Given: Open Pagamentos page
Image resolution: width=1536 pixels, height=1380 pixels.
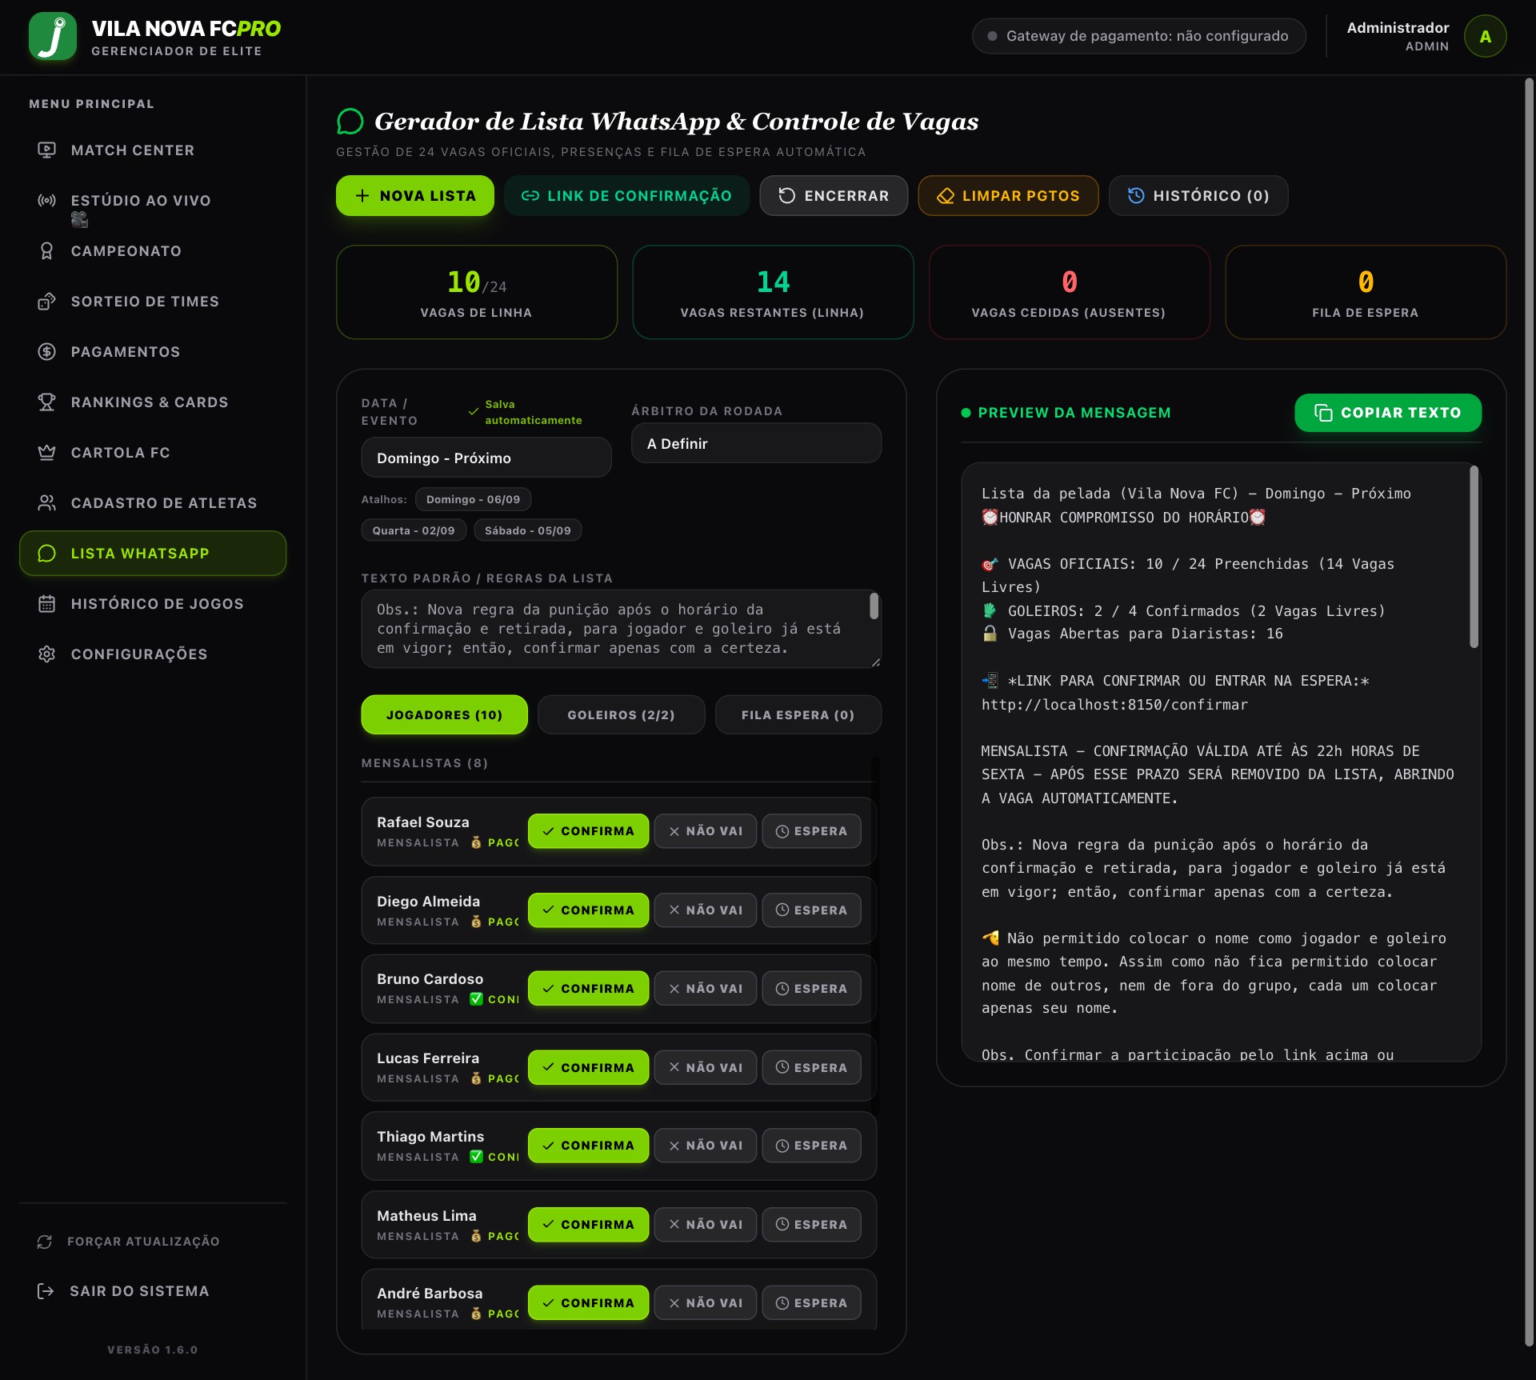Looking at the screenshot, I should pos(153,352).
